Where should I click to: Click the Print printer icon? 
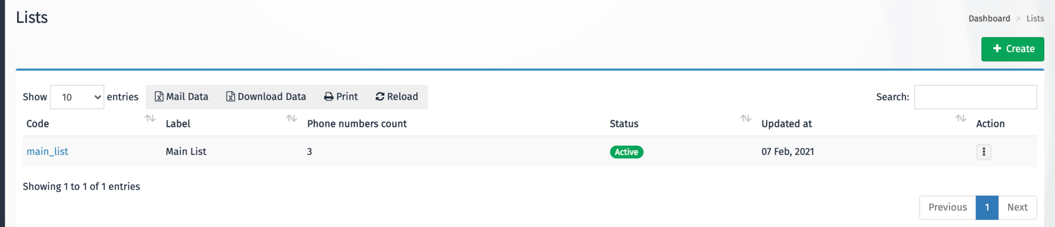click(329, 97)
